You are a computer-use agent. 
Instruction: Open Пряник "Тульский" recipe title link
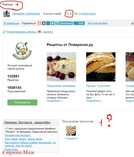tap(98, 86)
